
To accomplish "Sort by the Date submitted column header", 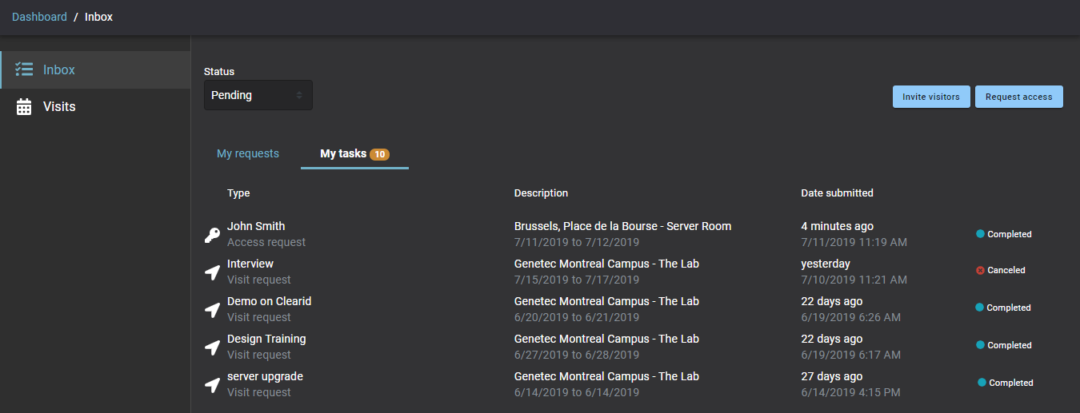I will [x=837, y=193].
